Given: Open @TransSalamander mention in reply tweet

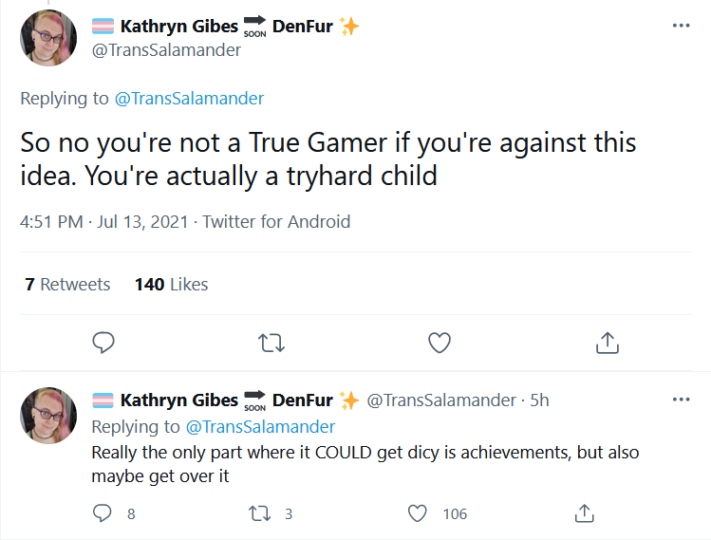Looking at the screenshot, I should click(x=260, y=427).
